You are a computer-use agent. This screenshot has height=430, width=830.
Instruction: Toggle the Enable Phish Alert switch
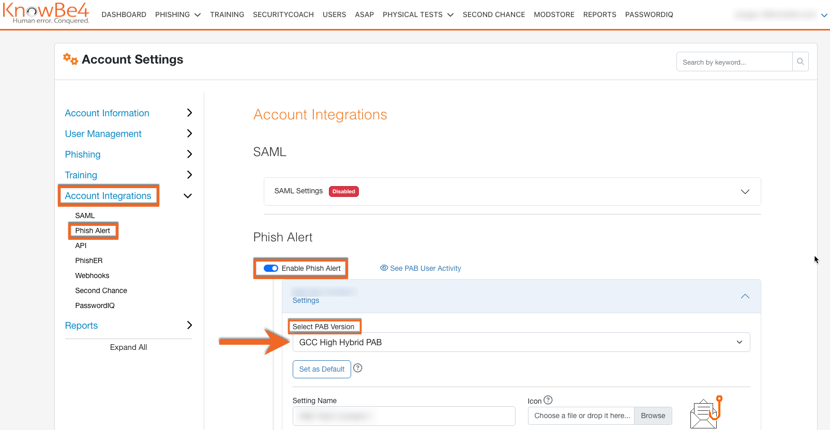[x=271, y=268]
